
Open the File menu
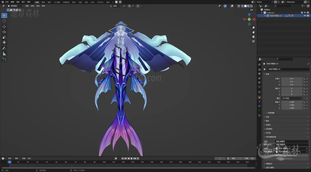[x=7, y=2]
